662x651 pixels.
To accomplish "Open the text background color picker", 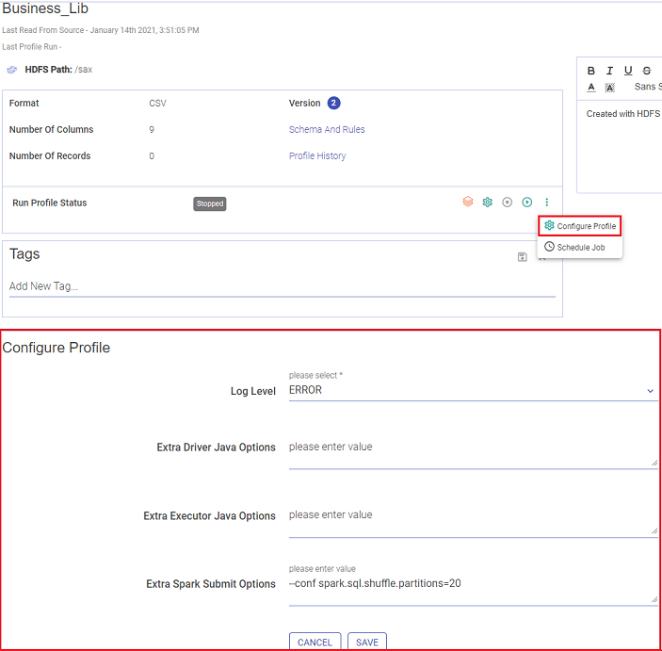I will 609,88.
